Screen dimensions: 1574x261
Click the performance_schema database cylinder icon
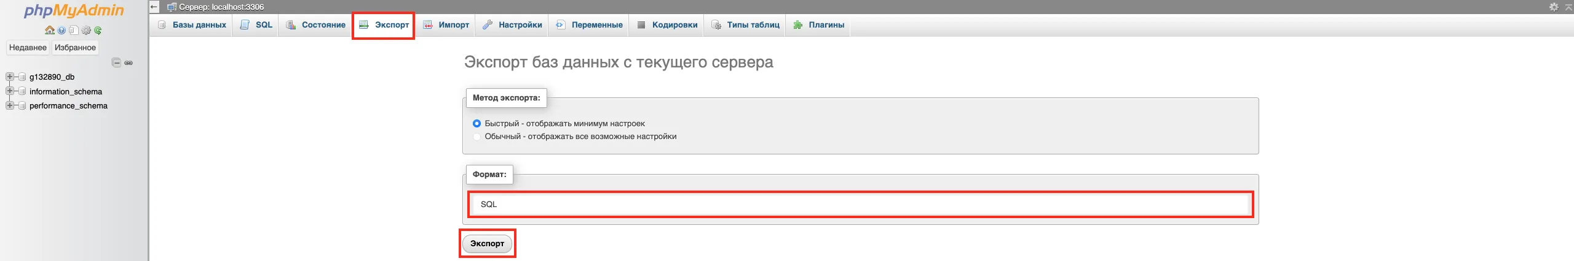(x=22, y=106)
